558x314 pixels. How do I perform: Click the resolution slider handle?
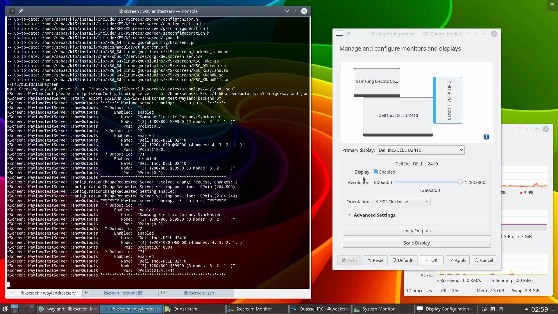pos(460,182)
